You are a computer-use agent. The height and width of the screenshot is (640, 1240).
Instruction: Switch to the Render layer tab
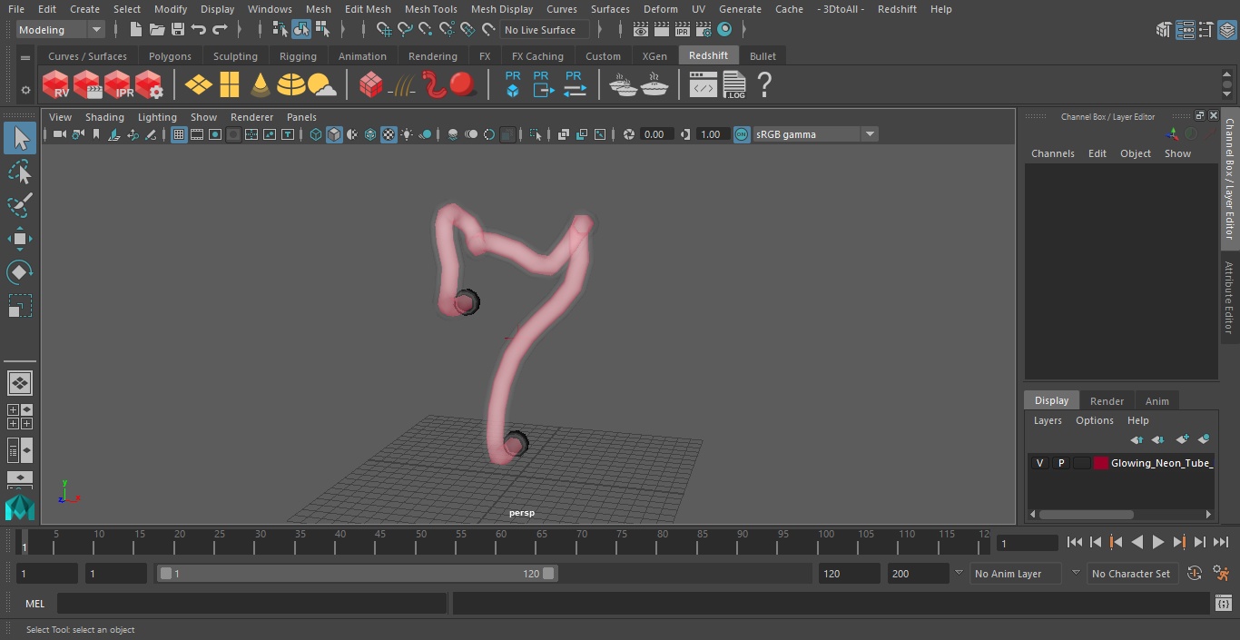pyautogui.click(x=1107, y=400)
